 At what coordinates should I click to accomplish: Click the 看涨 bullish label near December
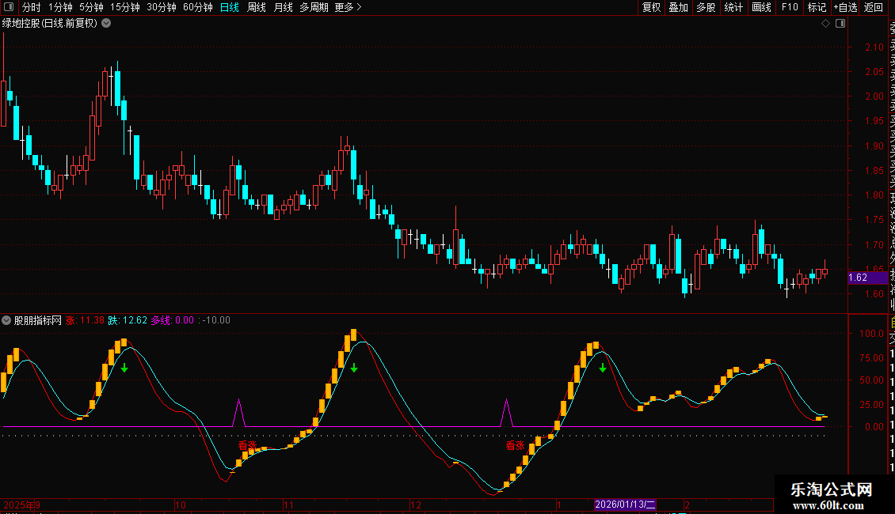click(516, 445)
